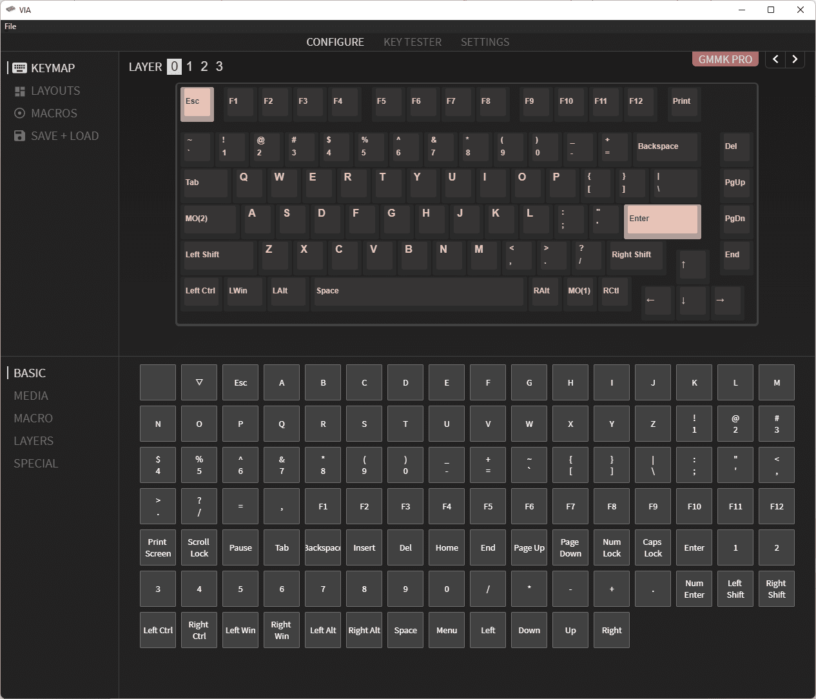The image size is (816, 699).
Task: Select the Esc key on the keyboard
Action: 197,104
